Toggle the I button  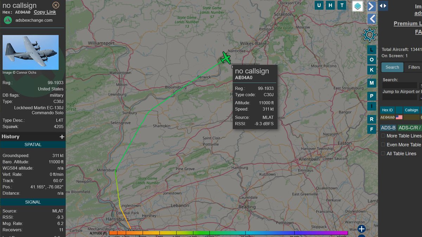click(371, 106)
